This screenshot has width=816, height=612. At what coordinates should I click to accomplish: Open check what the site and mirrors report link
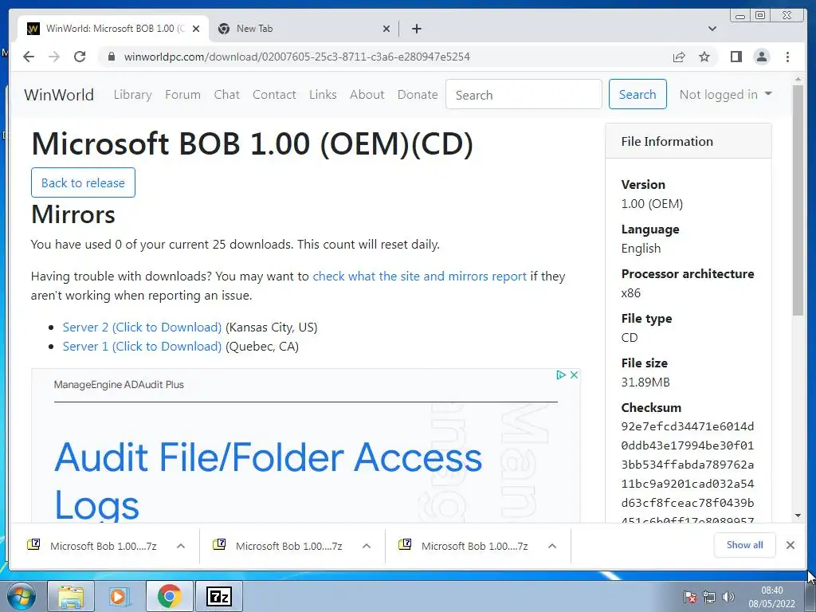[419, 277]
